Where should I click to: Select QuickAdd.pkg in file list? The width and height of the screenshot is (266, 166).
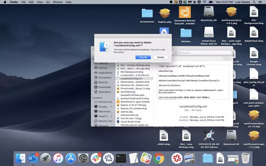click(128, 92)
